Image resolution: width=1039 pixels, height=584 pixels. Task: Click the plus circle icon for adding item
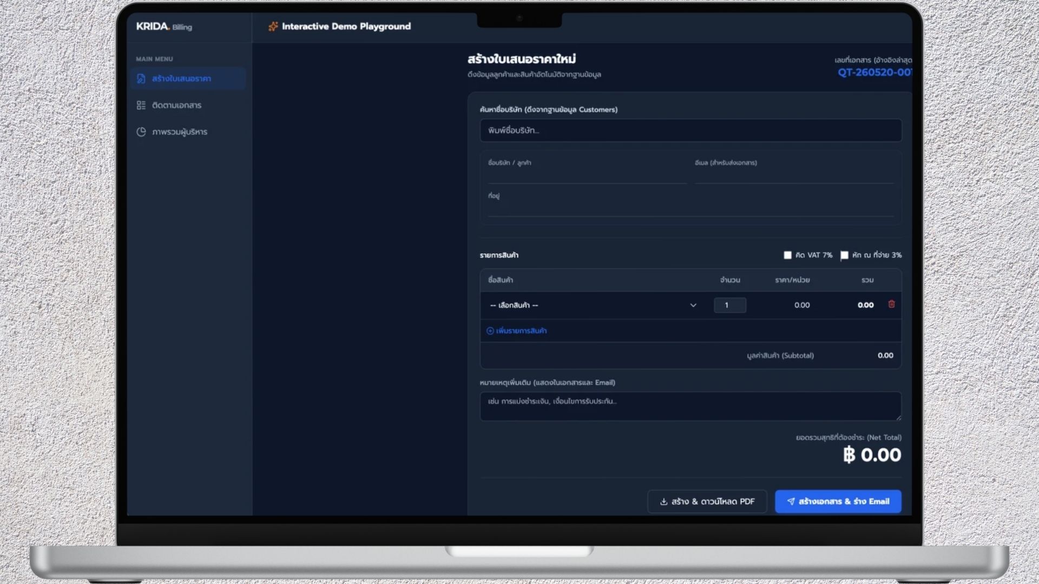[x=490, y=331]
